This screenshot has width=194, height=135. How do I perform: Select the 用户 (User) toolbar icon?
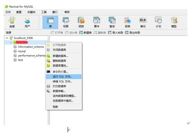(x=27, y=22)
